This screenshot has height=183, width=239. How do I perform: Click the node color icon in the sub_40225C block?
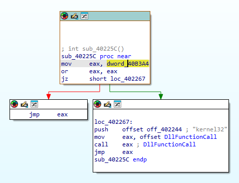pos(64,16)
